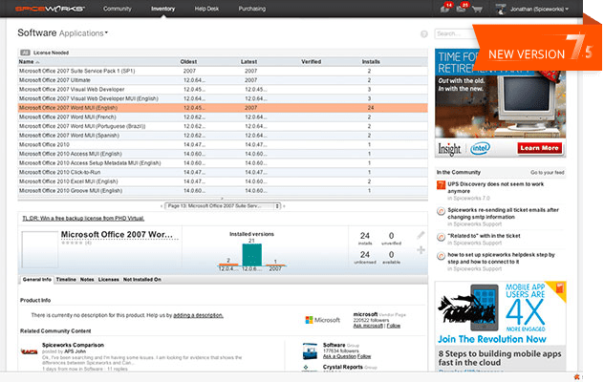
Task: Open the shopping cart icon
Action: coord(478,9)
